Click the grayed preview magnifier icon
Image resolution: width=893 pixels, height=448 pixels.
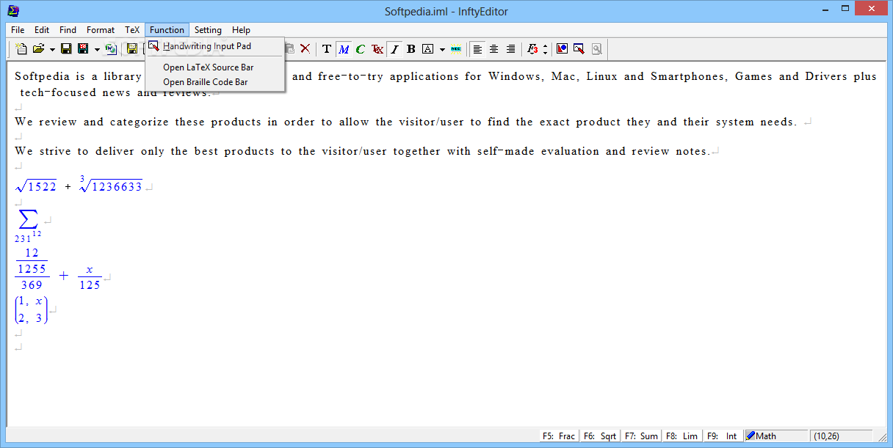point(596,49)
